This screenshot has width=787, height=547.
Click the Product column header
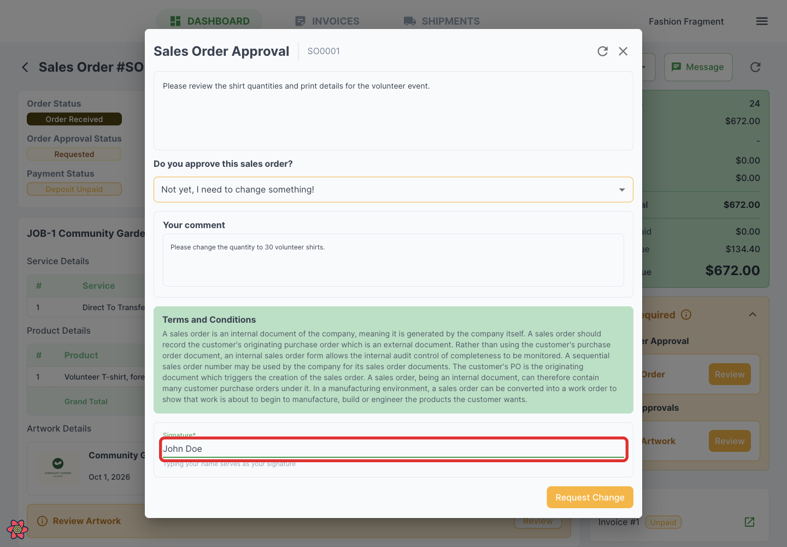tap(81, 356)
